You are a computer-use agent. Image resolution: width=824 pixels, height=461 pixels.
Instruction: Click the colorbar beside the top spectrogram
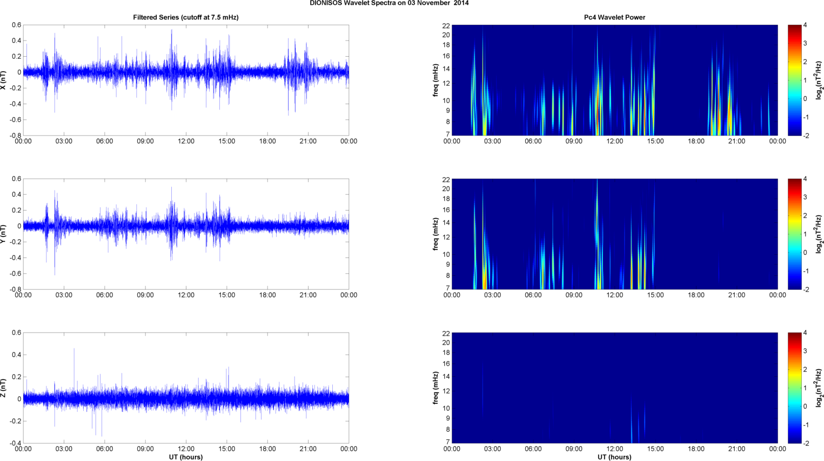click(794, 80)
